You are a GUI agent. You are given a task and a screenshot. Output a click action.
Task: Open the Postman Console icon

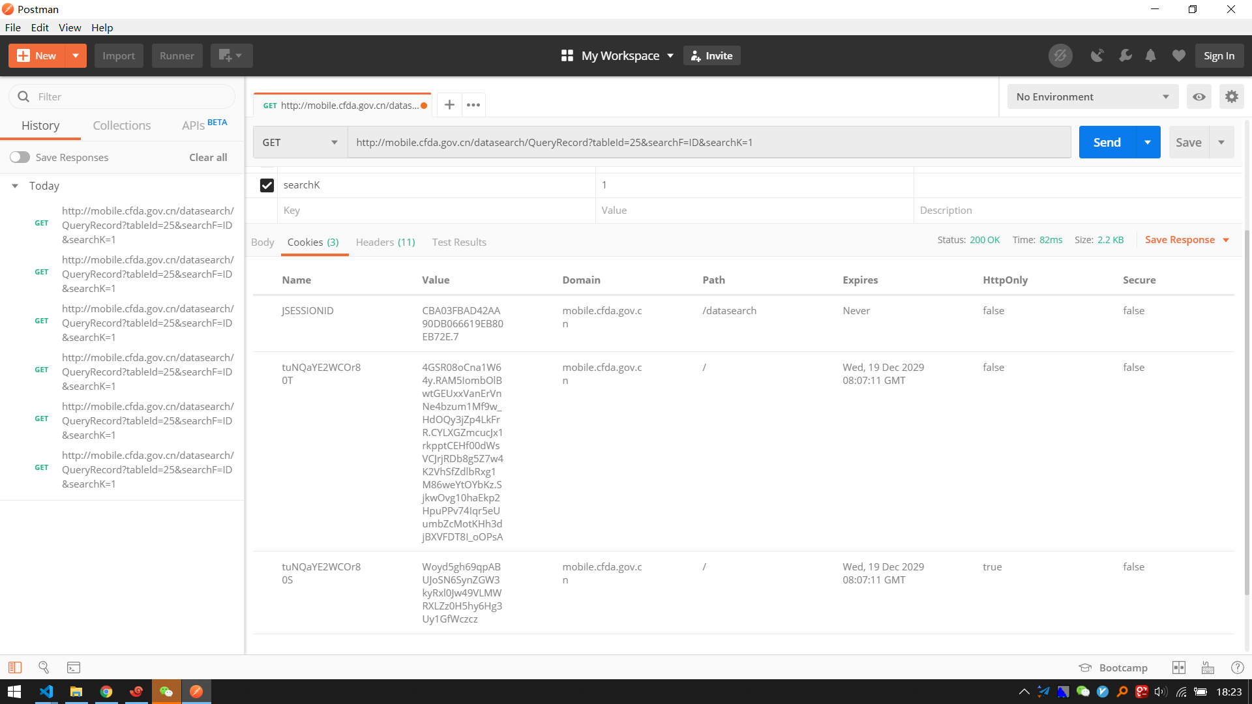click(x=74, y=667)
